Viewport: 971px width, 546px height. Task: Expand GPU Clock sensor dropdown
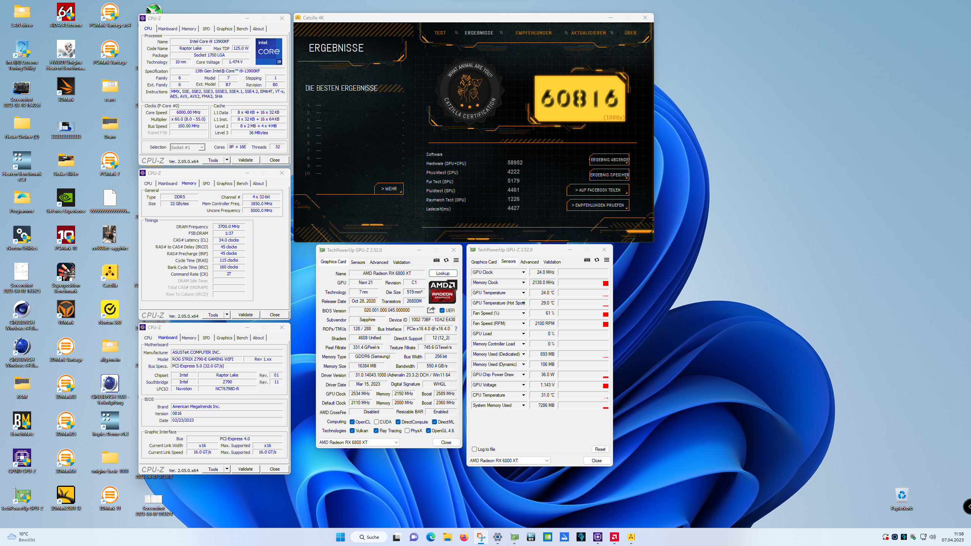[x=523, y=272]
